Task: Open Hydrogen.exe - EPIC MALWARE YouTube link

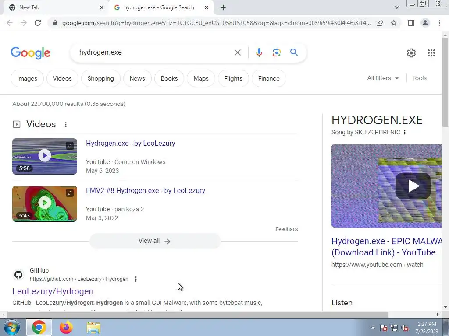Action: coord(387,247)
